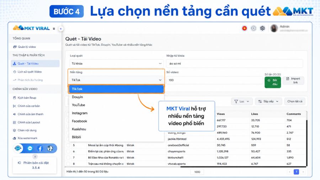Select TikTok option in platform list
Viewport: 320px width, 180px height.
(x=116, y=89)
